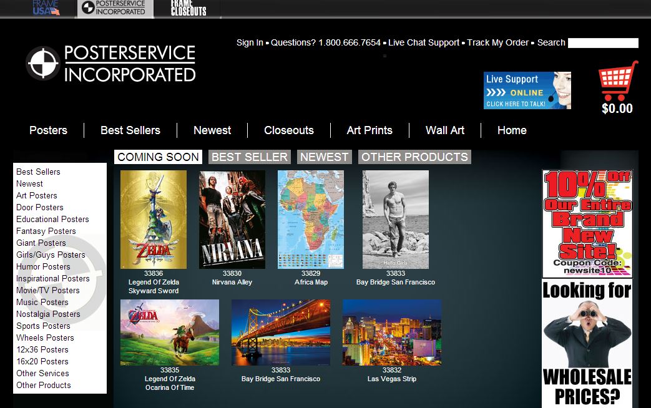651x408 pixels.
Task: Click the $0.00 cart total
Action: pyautogui.click(x=617, y=109)
